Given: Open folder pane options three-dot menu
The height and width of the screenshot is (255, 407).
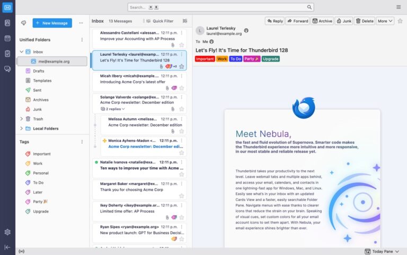Looking at the screenshot, I should [x=81, y=23].
